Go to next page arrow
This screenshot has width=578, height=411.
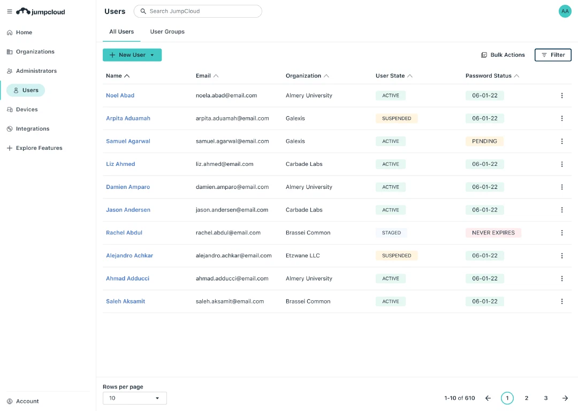click(565, 398)
